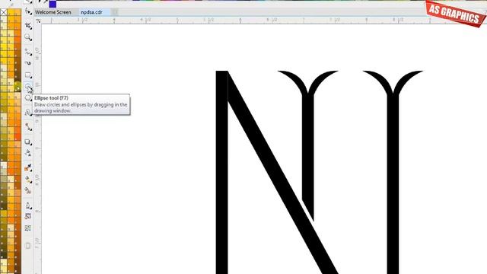Open the Outline Pen tool
The image size is (487, 274).
click(28, 205)
